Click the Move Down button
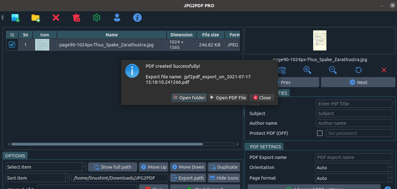This screenshot has width=397, height=189. tap(188, 167)
